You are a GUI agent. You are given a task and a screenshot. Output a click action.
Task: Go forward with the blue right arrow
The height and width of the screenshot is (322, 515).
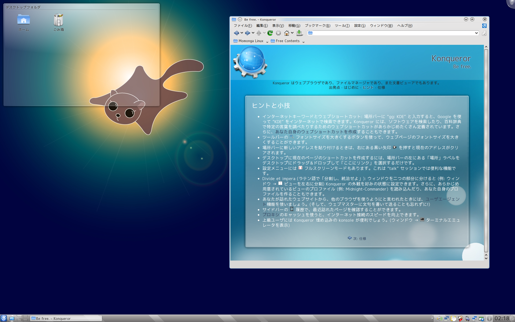247,33
